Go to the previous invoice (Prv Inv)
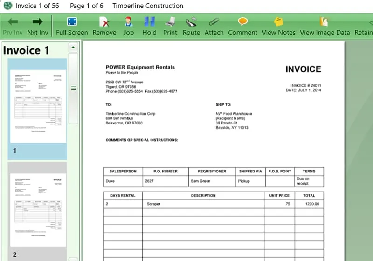Image resolution: width=373 pixels, height=261 pixels. coord(13,26)
